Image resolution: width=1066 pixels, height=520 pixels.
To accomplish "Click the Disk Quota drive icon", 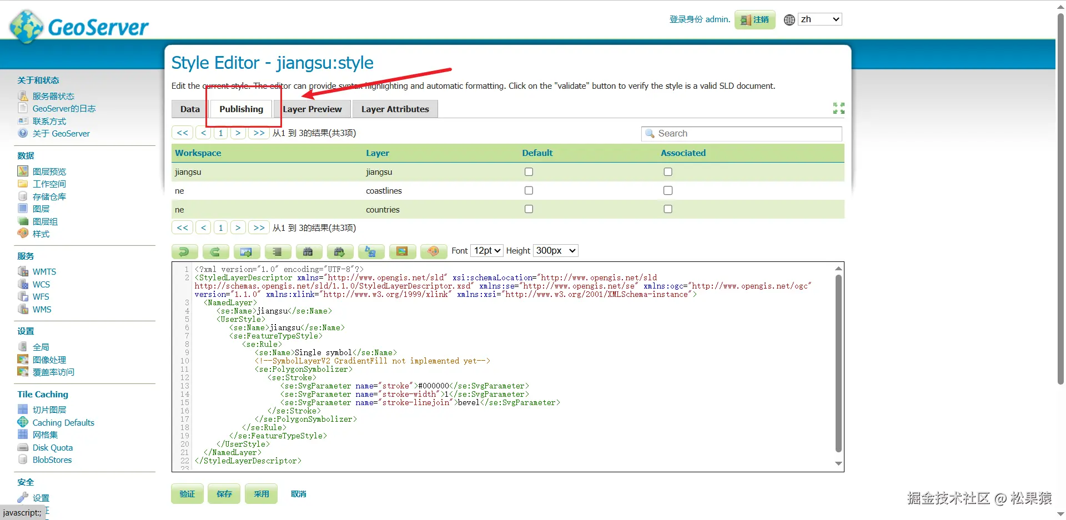I will click(x=23, y=447).
